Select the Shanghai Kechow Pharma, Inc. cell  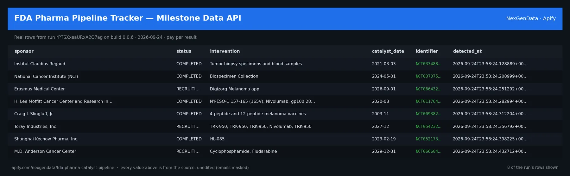46,139
